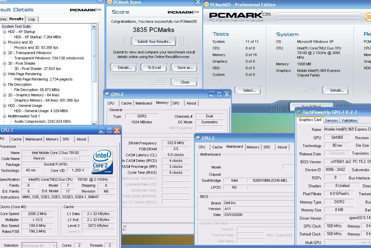Collapse the 2D - Transparent Windows node
The width and height of the screenshot is (371, 248).
pyautogui.click(x=5, y=53)
